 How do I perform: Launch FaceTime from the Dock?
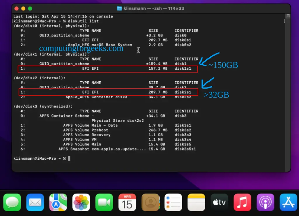(x=104, y=202)
